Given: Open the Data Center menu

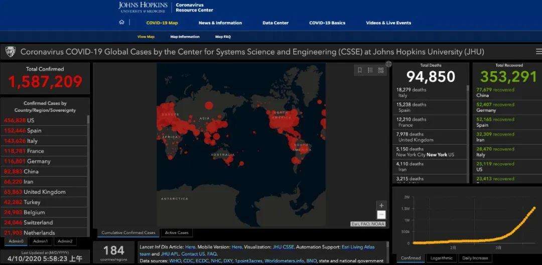Looking at the screenshot, I should [276, 23].
